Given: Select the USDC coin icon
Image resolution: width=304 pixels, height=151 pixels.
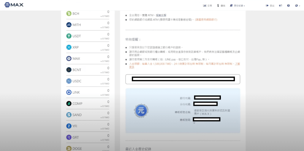Looking at the screenshot, I should (x=69, y=81).
